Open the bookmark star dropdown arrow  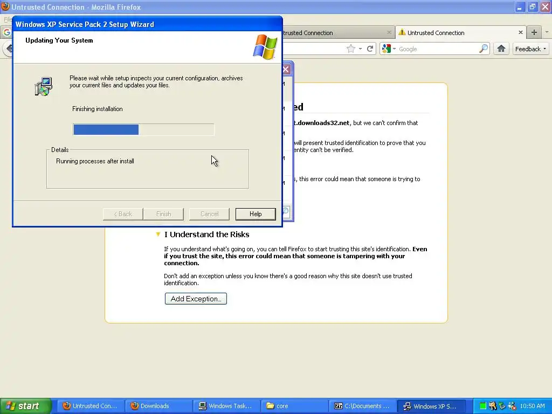(x=360, y=49)
